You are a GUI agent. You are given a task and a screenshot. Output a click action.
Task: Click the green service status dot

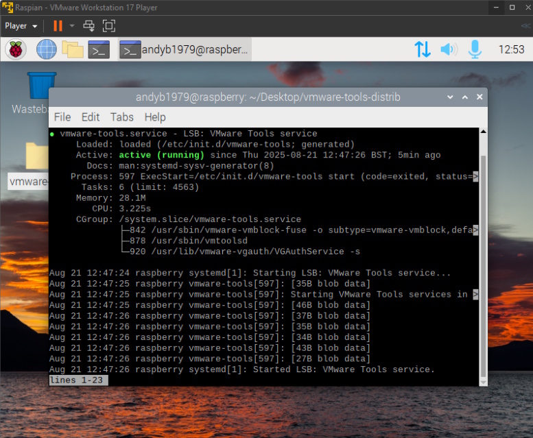(x=52, y=134)
